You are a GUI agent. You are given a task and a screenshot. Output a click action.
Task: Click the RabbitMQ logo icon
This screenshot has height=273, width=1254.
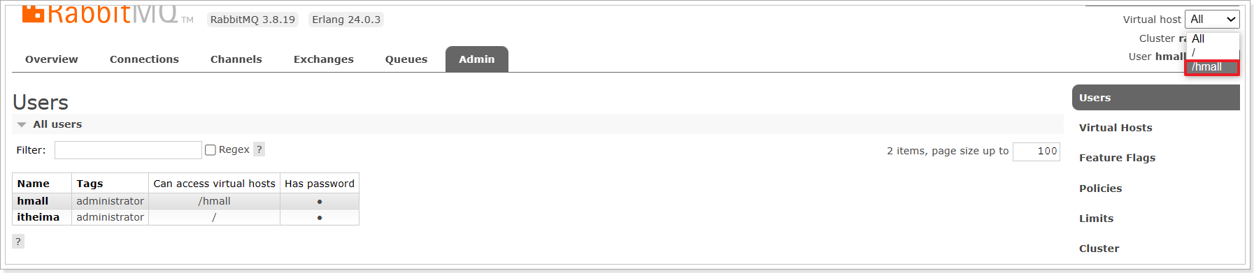coord(33,14)
